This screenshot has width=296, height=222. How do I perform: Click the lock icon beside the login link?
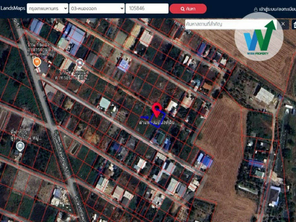[x=256, y=10]
